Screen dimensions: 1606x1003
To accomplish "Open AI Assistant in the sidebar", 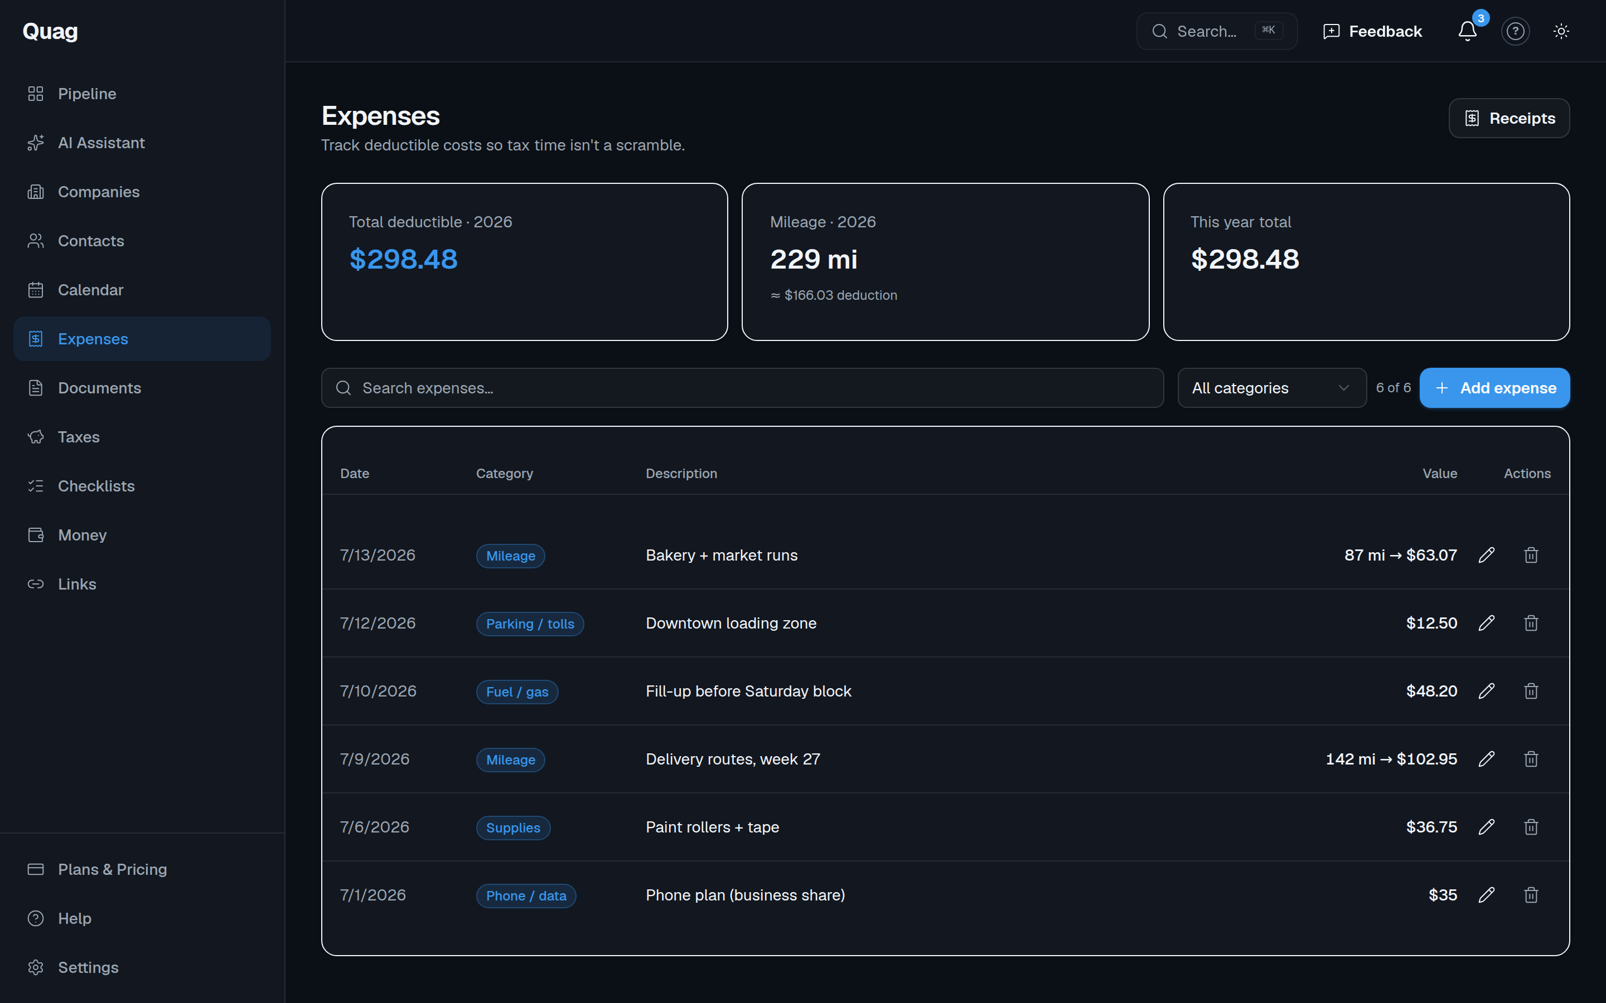I will point(142,143).
